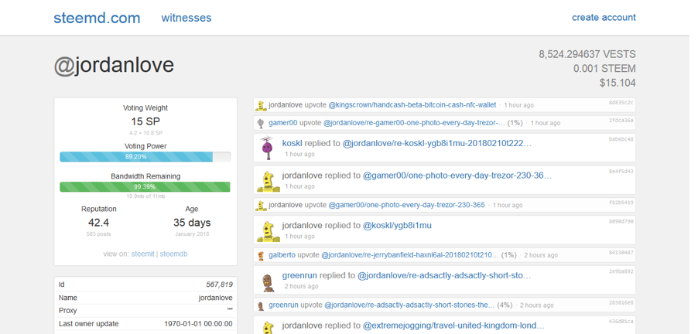Click greenrun's avatar in reply entry
This screenshot has height=334, width=698.
point(268,282)
